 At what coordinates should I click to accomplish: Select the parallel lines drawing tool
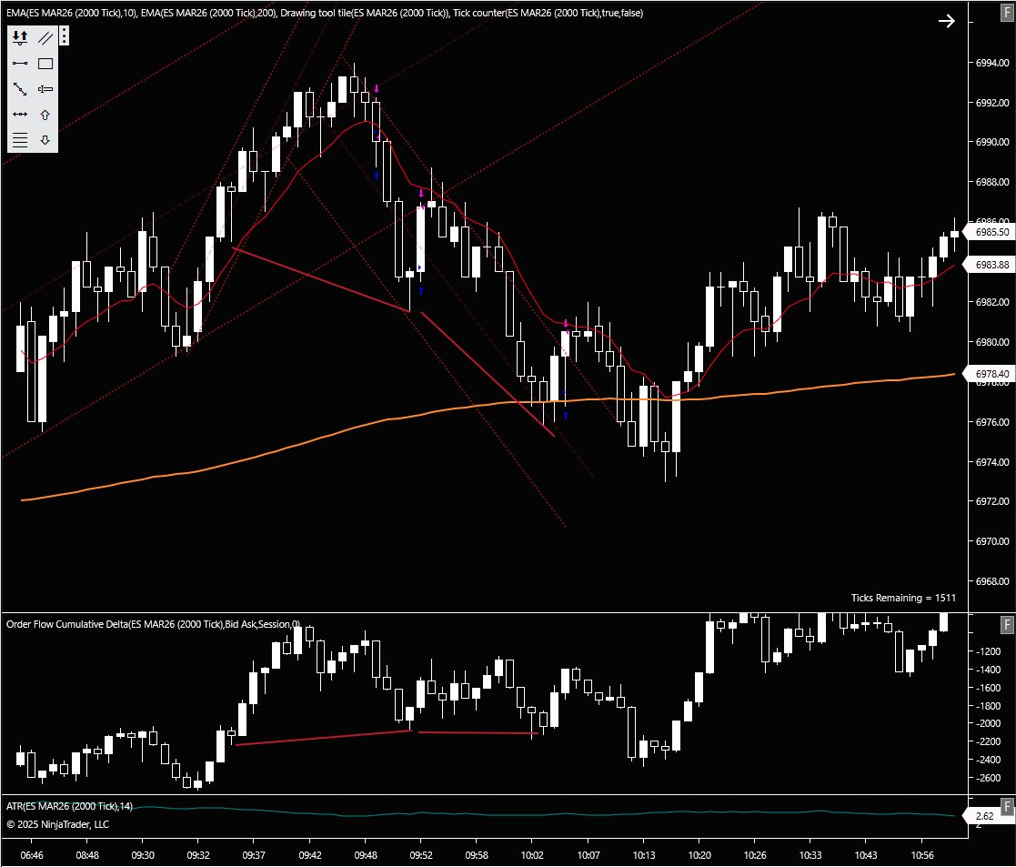[x=45, y=36]
